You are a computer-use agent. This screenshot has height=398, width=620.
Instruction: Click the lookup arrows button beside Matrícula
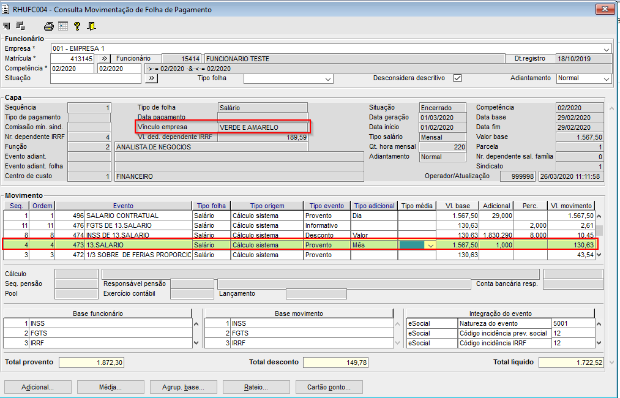click(x=103, y=59)
